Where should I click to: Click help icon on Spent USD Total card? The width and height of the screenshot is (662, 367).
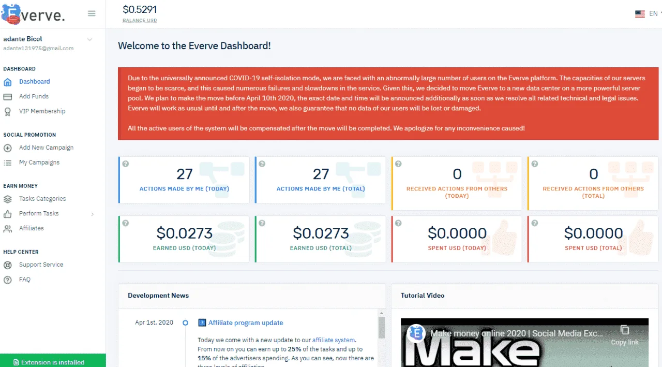(x=535, y=223)
